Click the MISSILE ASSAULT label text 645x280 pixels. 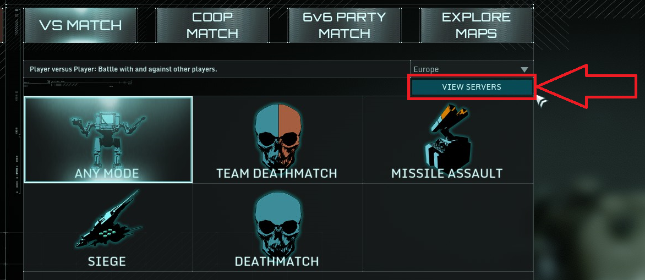click(447, 173)
